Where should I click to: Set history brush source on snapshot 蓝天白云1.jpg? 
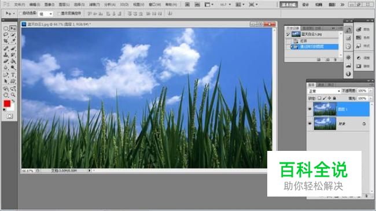click(x=288, y=35)
